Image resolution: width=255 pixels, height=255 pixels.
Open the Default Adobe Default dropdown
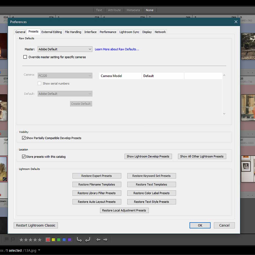click(x=65, y=94)
